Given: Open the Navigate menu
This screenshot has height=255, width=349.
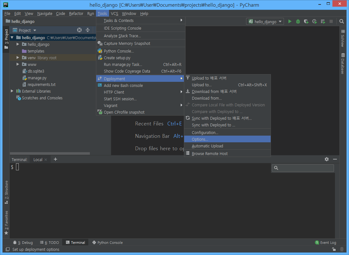Looking at the screenshot, I should click(x=45, y=14).
